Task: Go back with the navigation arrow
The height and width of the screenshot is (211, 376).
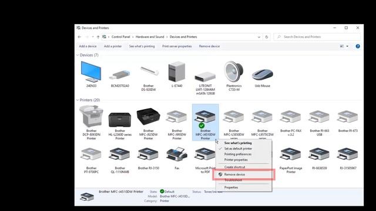Action: pyautogui.click(x=79, y=37)
